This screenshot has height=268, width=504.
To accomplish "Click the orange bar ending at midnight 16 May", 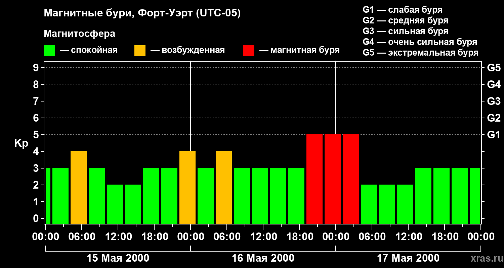I will 187,187.
